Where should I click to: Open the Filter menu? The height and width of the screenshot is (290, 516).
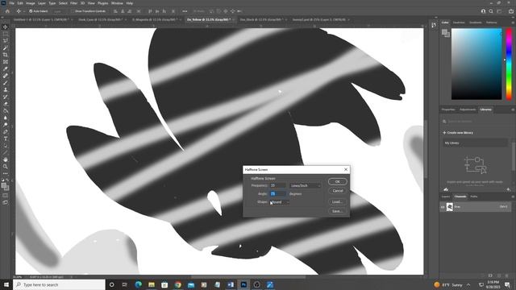(73, 3)
